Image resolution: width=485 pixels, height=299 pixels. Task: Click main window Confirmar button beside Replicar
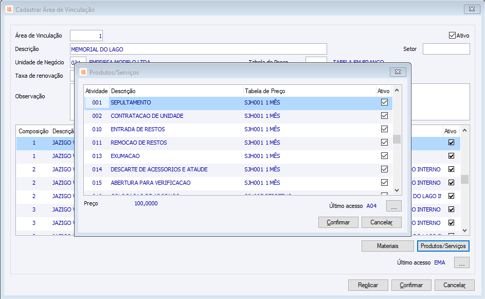point(411,285)
